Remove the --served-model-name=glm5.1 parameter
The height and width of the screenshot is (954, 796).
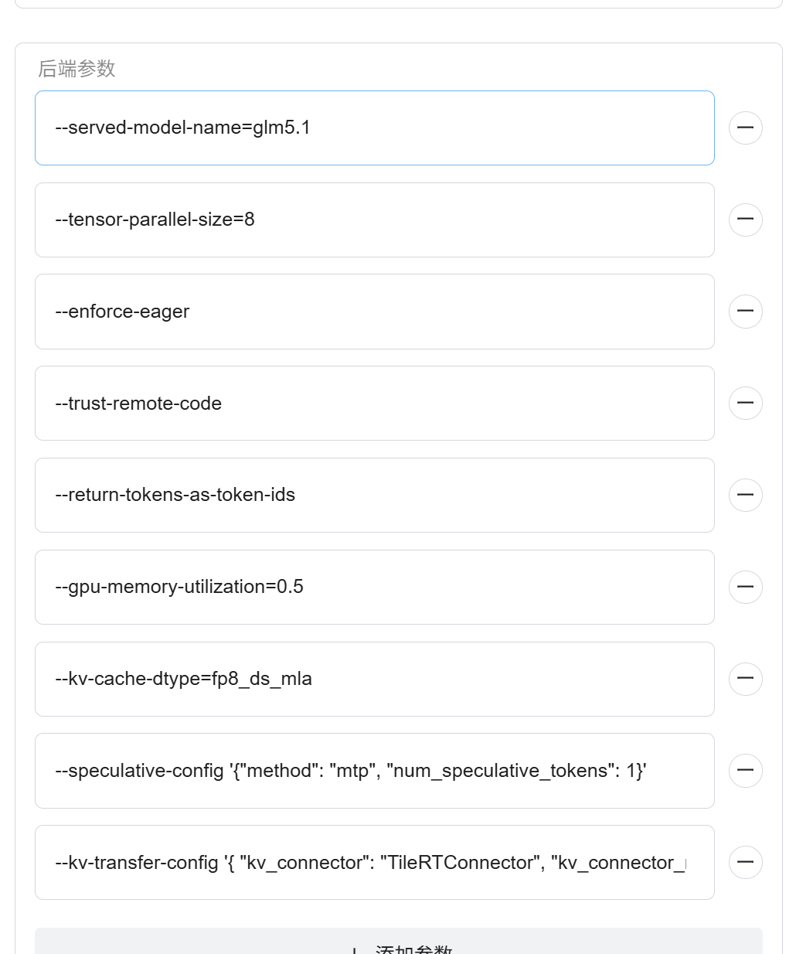(x=746, y=128)
